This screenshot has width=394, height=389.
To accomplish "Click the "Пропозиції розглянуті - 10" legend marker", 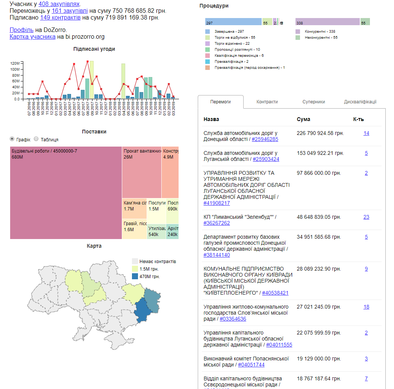I will click(207, 49).
